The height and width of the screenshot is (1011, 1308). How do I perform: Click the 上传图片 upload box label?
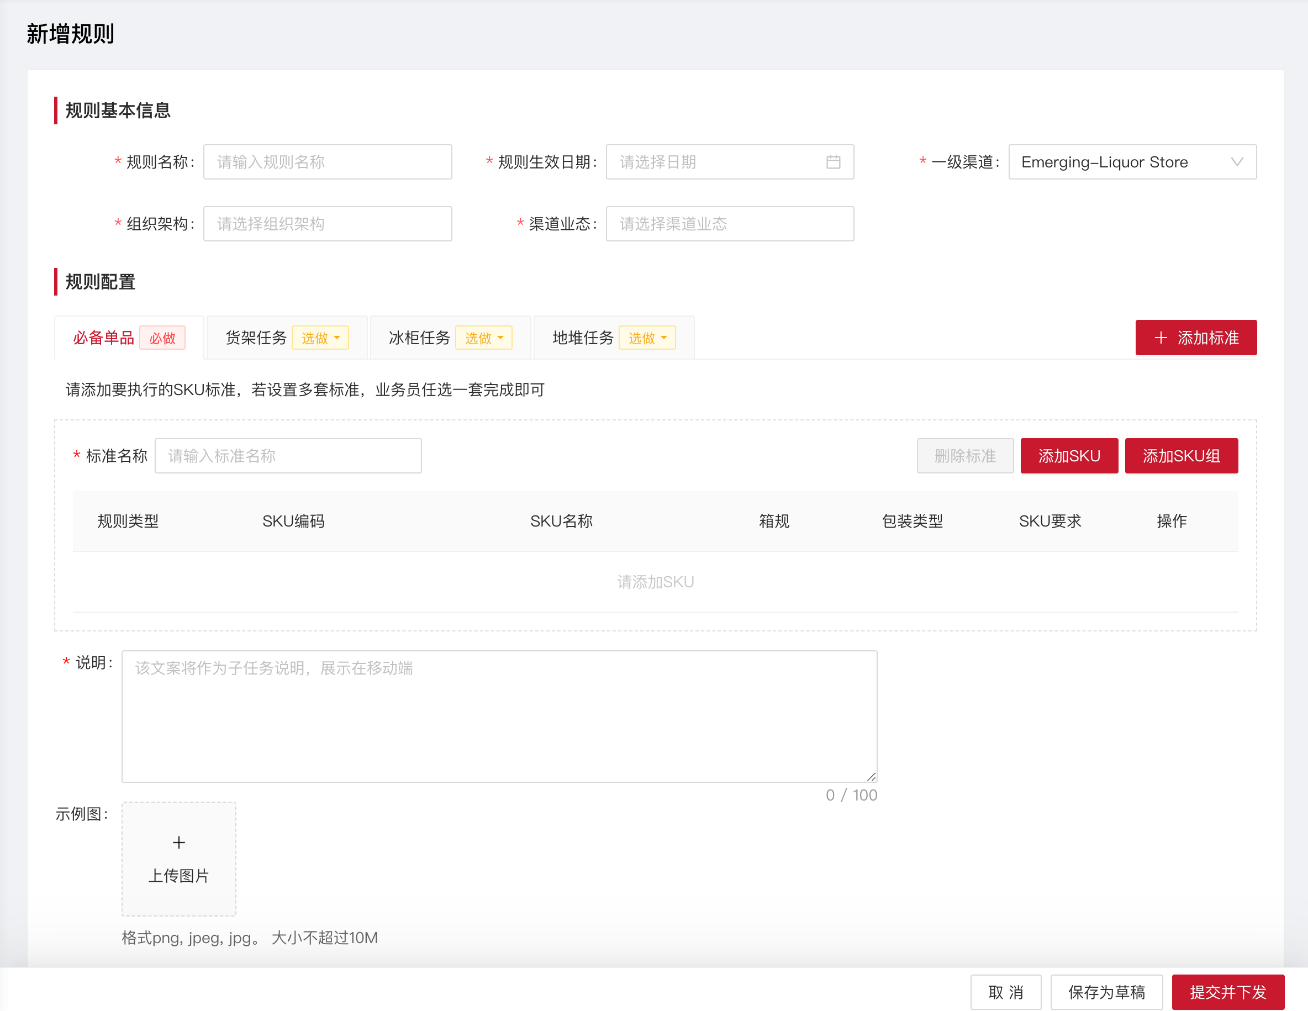(178, 876)
